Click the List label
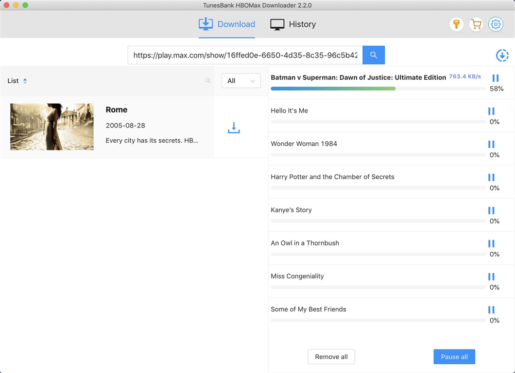Image resolution: width=515 pixels, height=373 pixels. click(13, 81)
